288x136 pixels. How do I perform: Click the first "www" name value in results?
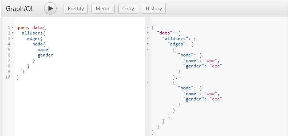point(211,61)
